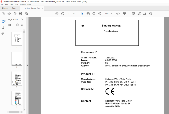Click thumbnails horizontal scroll left arrow
The image size is (169, 114).
click(x=8, y=112)
